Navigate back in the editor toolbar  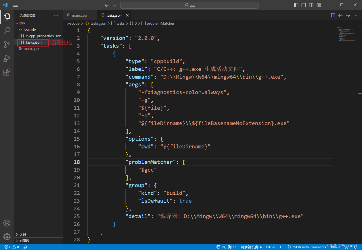[340, 15]
